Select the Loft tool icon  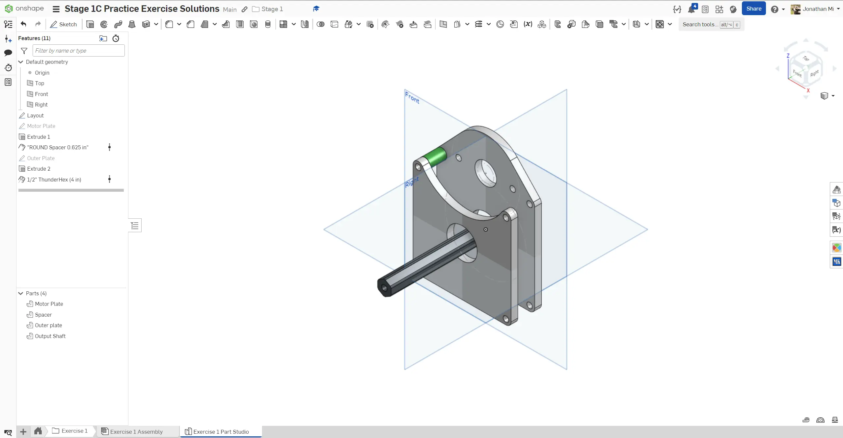[x=132, y=24]
